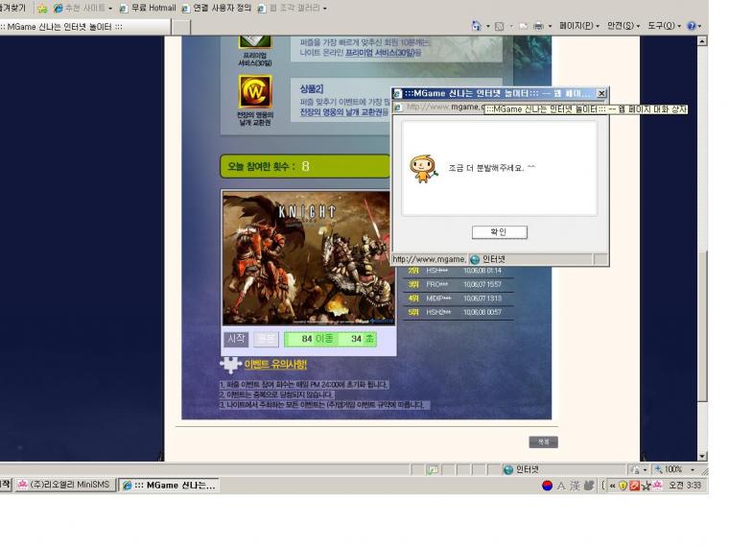729x547 pixels.
Task: Click the page icon in dialog address bar
Action: click(398, 107)
